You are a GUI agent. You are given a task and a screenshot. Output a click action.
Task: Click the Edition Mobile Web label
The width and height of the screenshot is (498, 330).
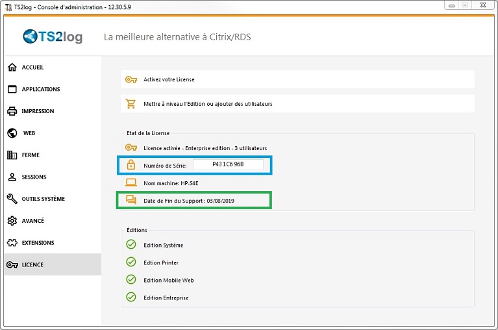tap(169, 280)
